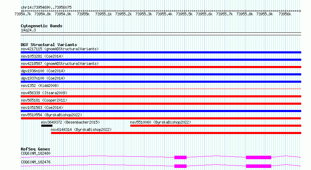Click the blue bar under nsv1051583

pyautogui.click(x=161, y=111)
